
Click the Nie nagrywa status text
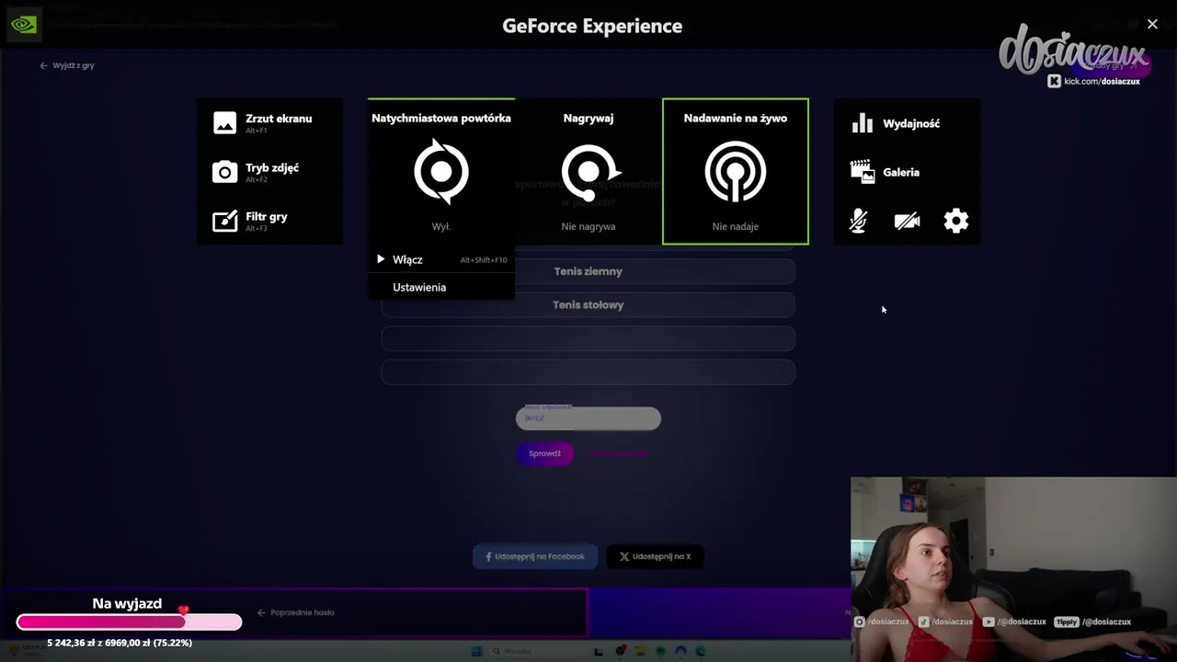click(588, 226)
